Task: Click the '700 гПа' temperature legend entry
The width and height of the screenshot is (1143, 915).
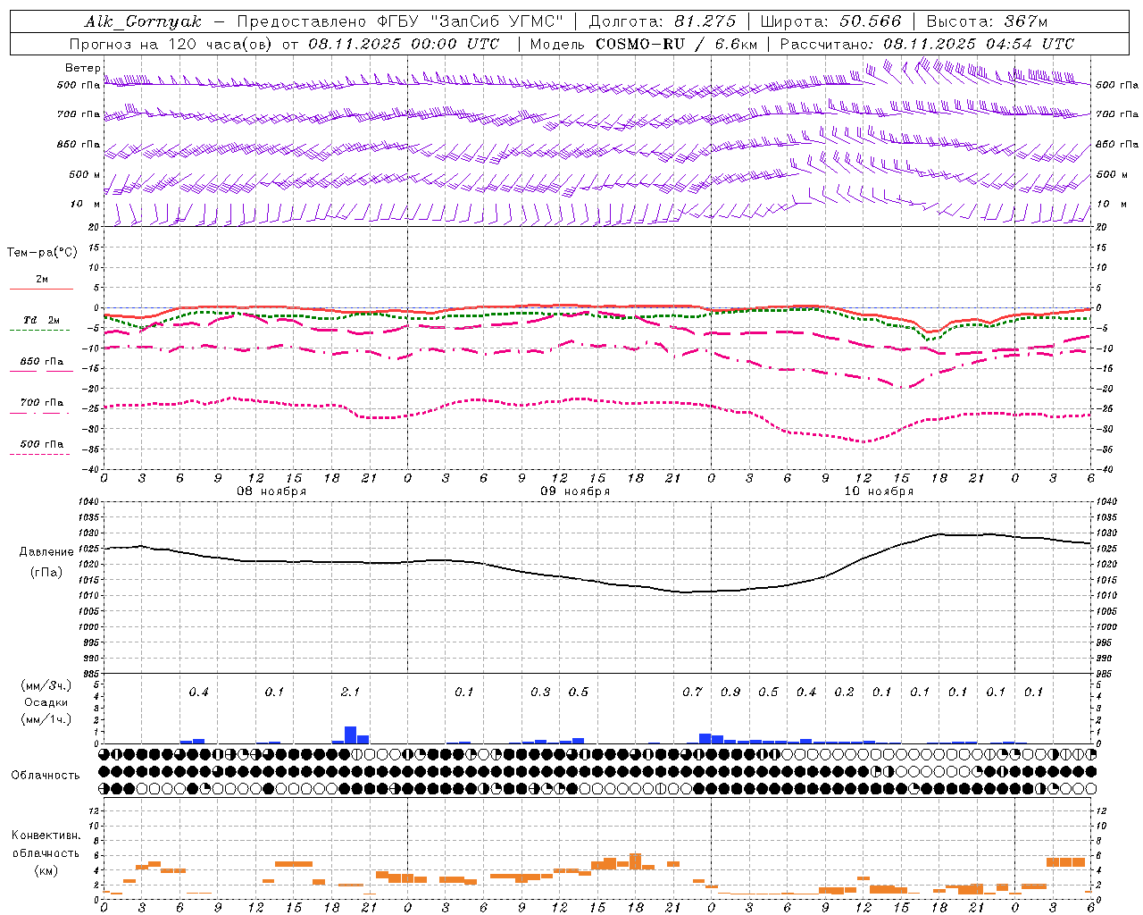Action: (x=42, y=403)
